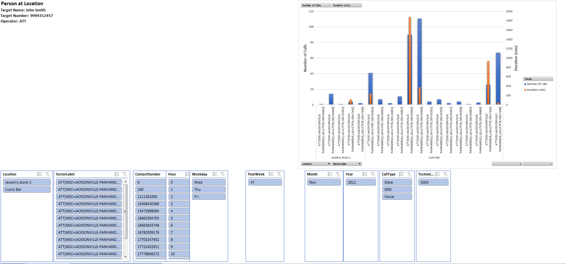Toggle the Voice call type filter
Viewport: 566px width, 264px height.
[397, 197]
